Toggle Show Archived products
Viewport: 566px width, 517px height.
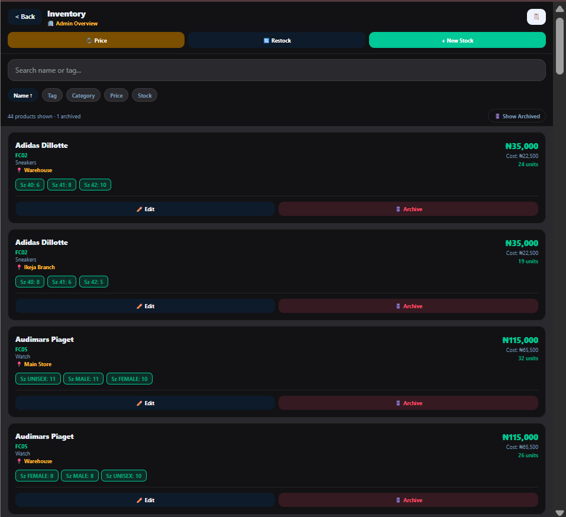[x=517, y=116]
